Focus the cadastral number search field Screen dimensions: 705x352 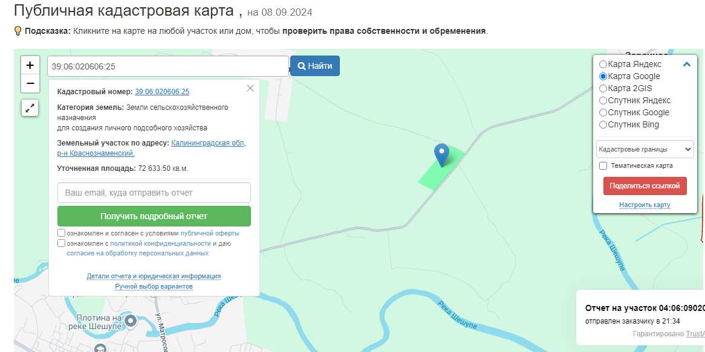pos(167,66)
